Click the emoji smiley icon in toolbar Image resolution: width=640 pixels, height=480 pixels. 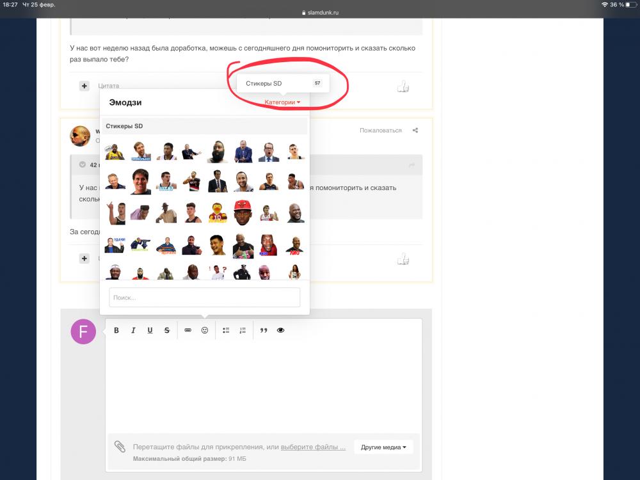[x=205, y=330]
